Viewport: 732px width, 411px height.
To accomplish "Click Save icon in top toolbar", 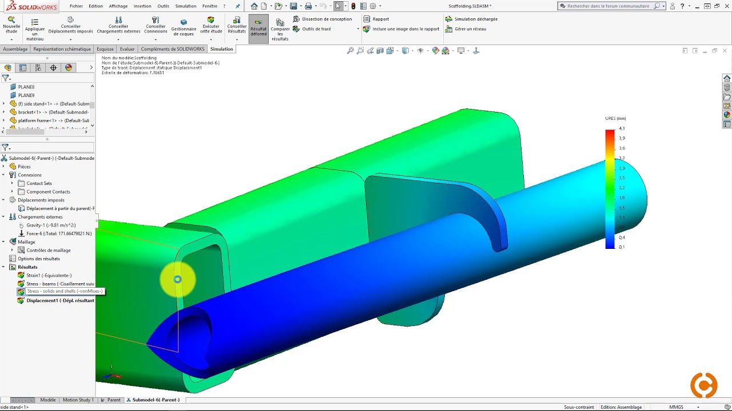I will click(x=293, y=6).
